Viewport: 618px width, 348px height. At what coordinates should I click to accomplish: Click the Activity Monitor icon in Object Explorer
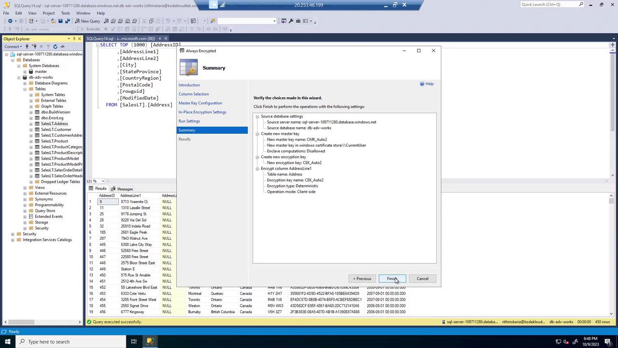tap(62, 46)
